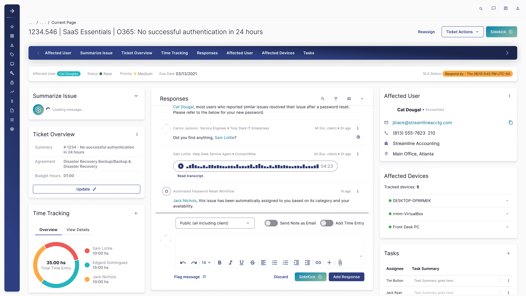Expand the DESKTOP-DP8RMEK device entry
Screen dimensions: 526x296
pos(507,201)
